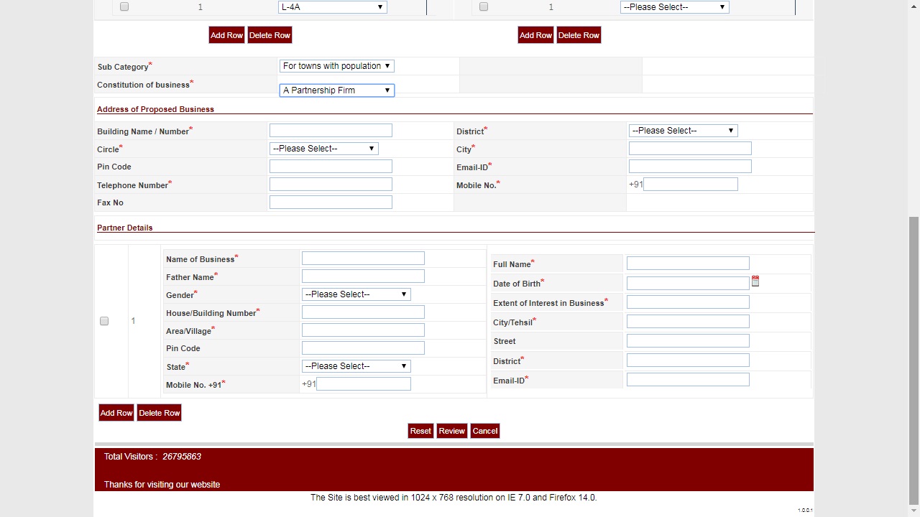The height and width of the screenshot is (517, 920).
Task: Select the partner row 1 checkbox
Action: point(104,321)
